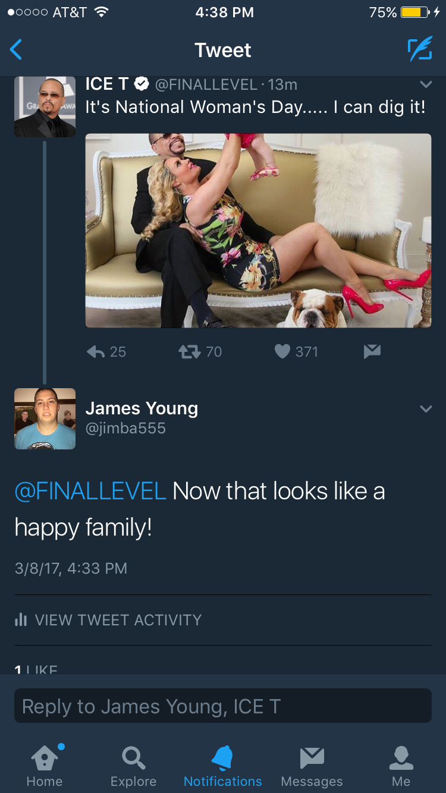Select the Notifications tab
Viewport: 446px width, 793px height.
(x=223, y=766)
